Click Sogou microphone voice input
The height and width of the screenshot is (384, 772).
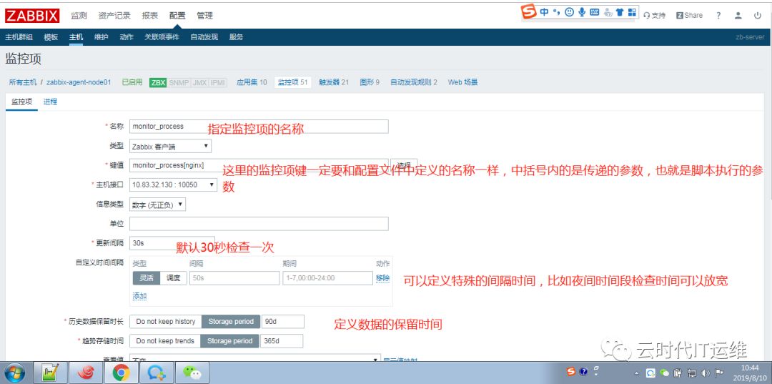click(582, 12)
